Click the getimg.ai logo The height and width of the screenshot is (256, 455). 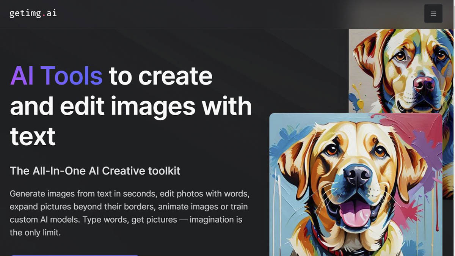33,13
